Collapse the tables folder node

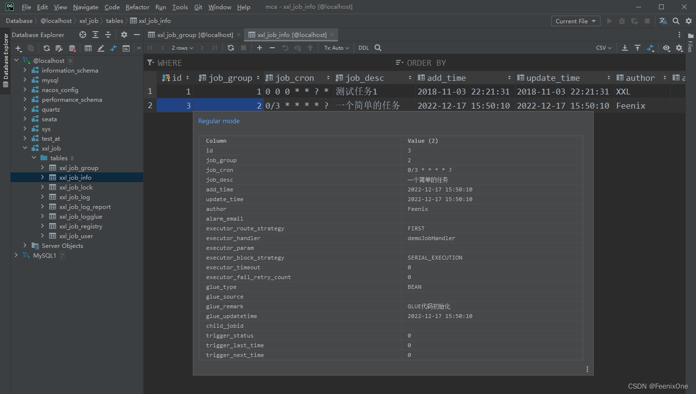(34, 158)
